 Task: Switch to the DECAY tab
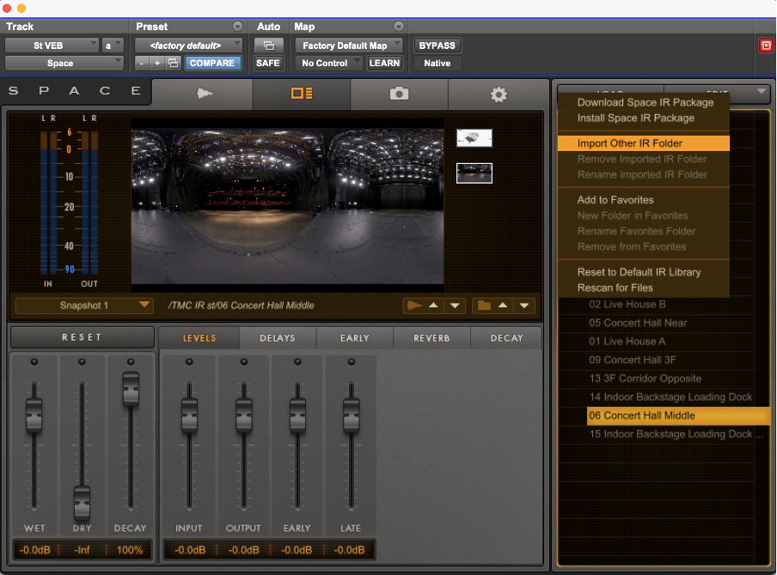coord(506,338)
